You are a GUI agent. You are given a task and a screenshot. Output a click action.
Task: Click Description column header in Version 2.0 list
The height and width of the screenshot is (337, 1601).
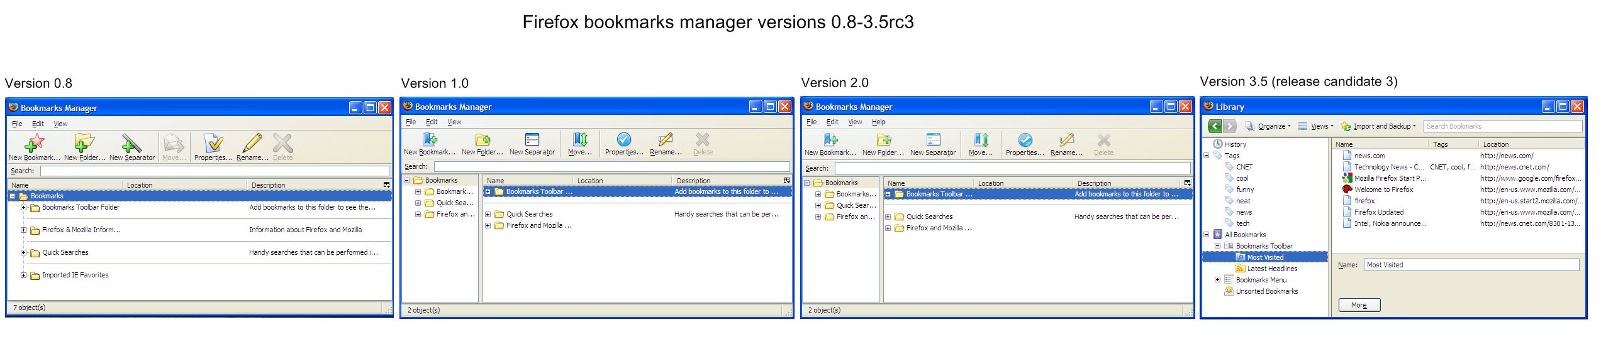click(x=1127, y=183)
